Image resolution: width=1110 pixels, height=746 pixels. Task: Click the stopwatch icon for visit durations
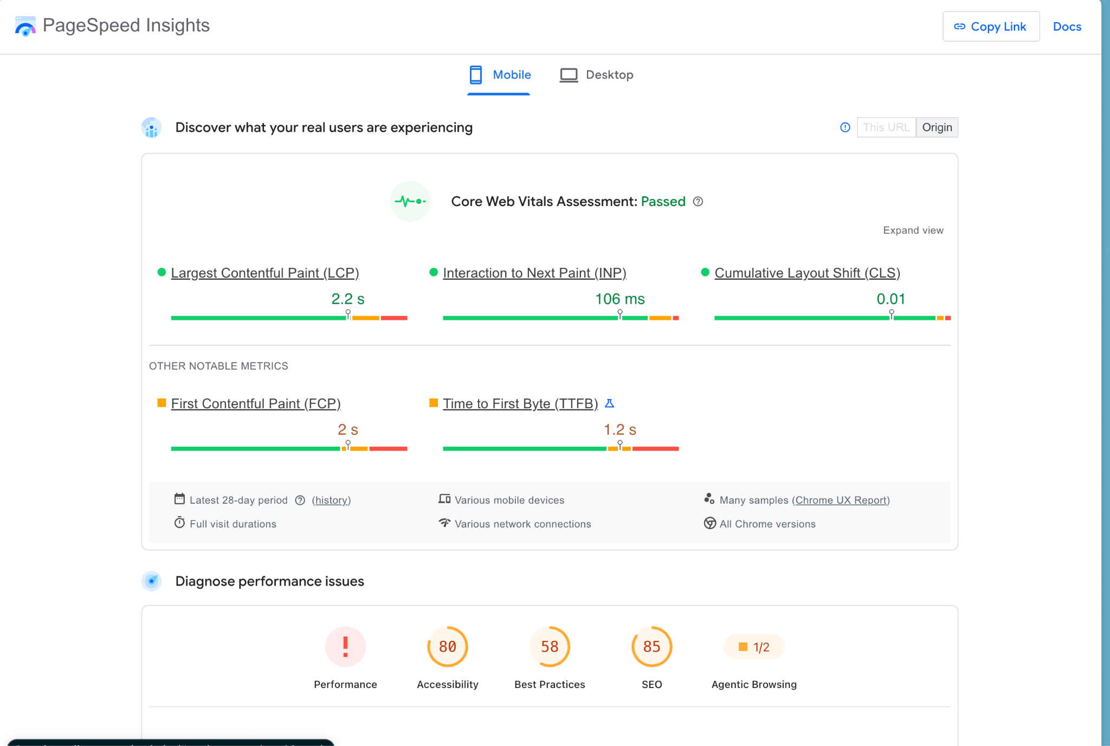[179, 523]
